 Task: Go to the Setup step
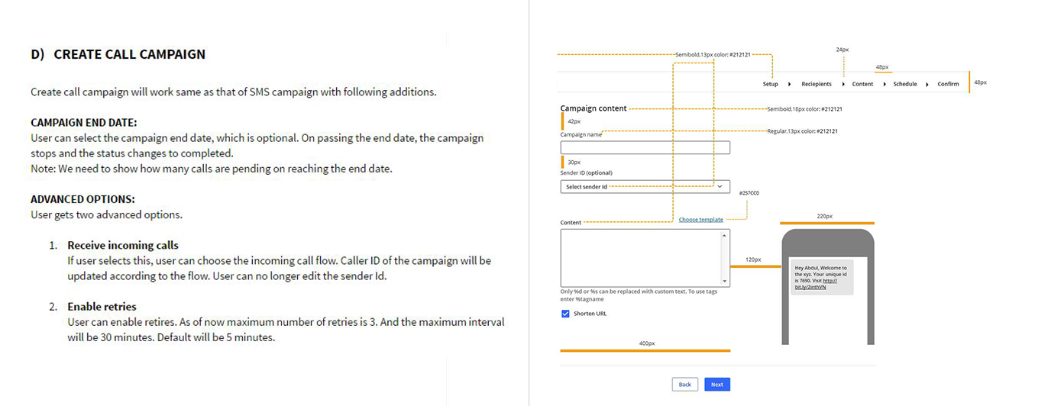770,84
